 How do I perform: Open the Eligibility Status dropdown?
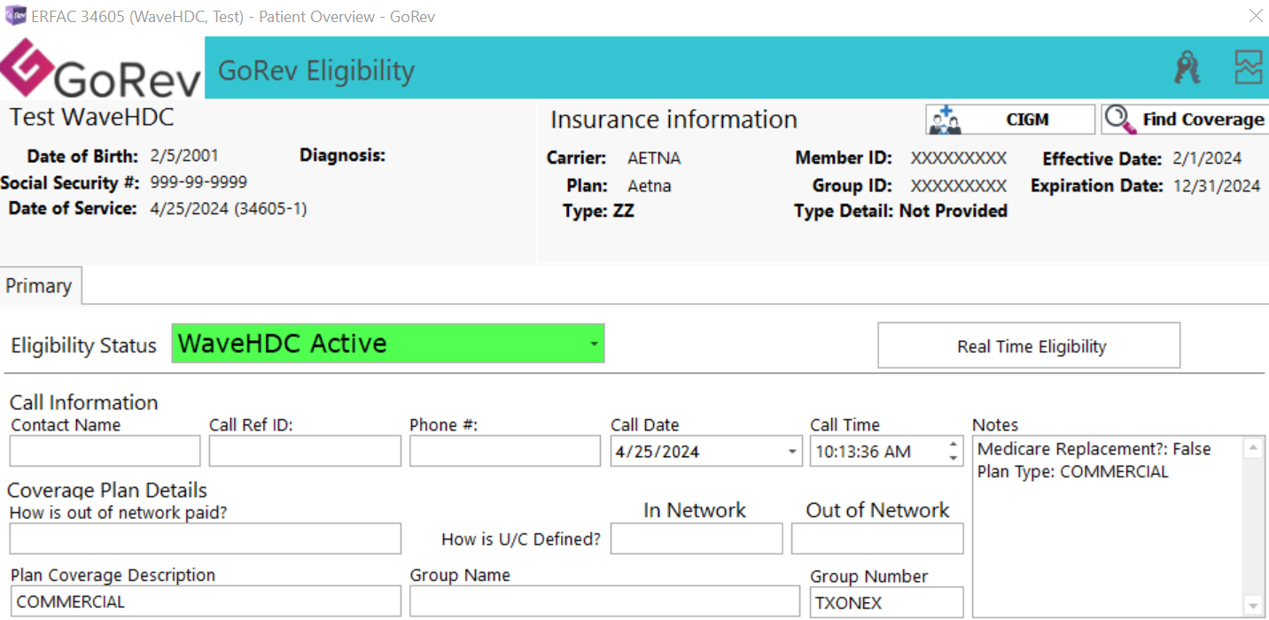click(x=594, y=344)
